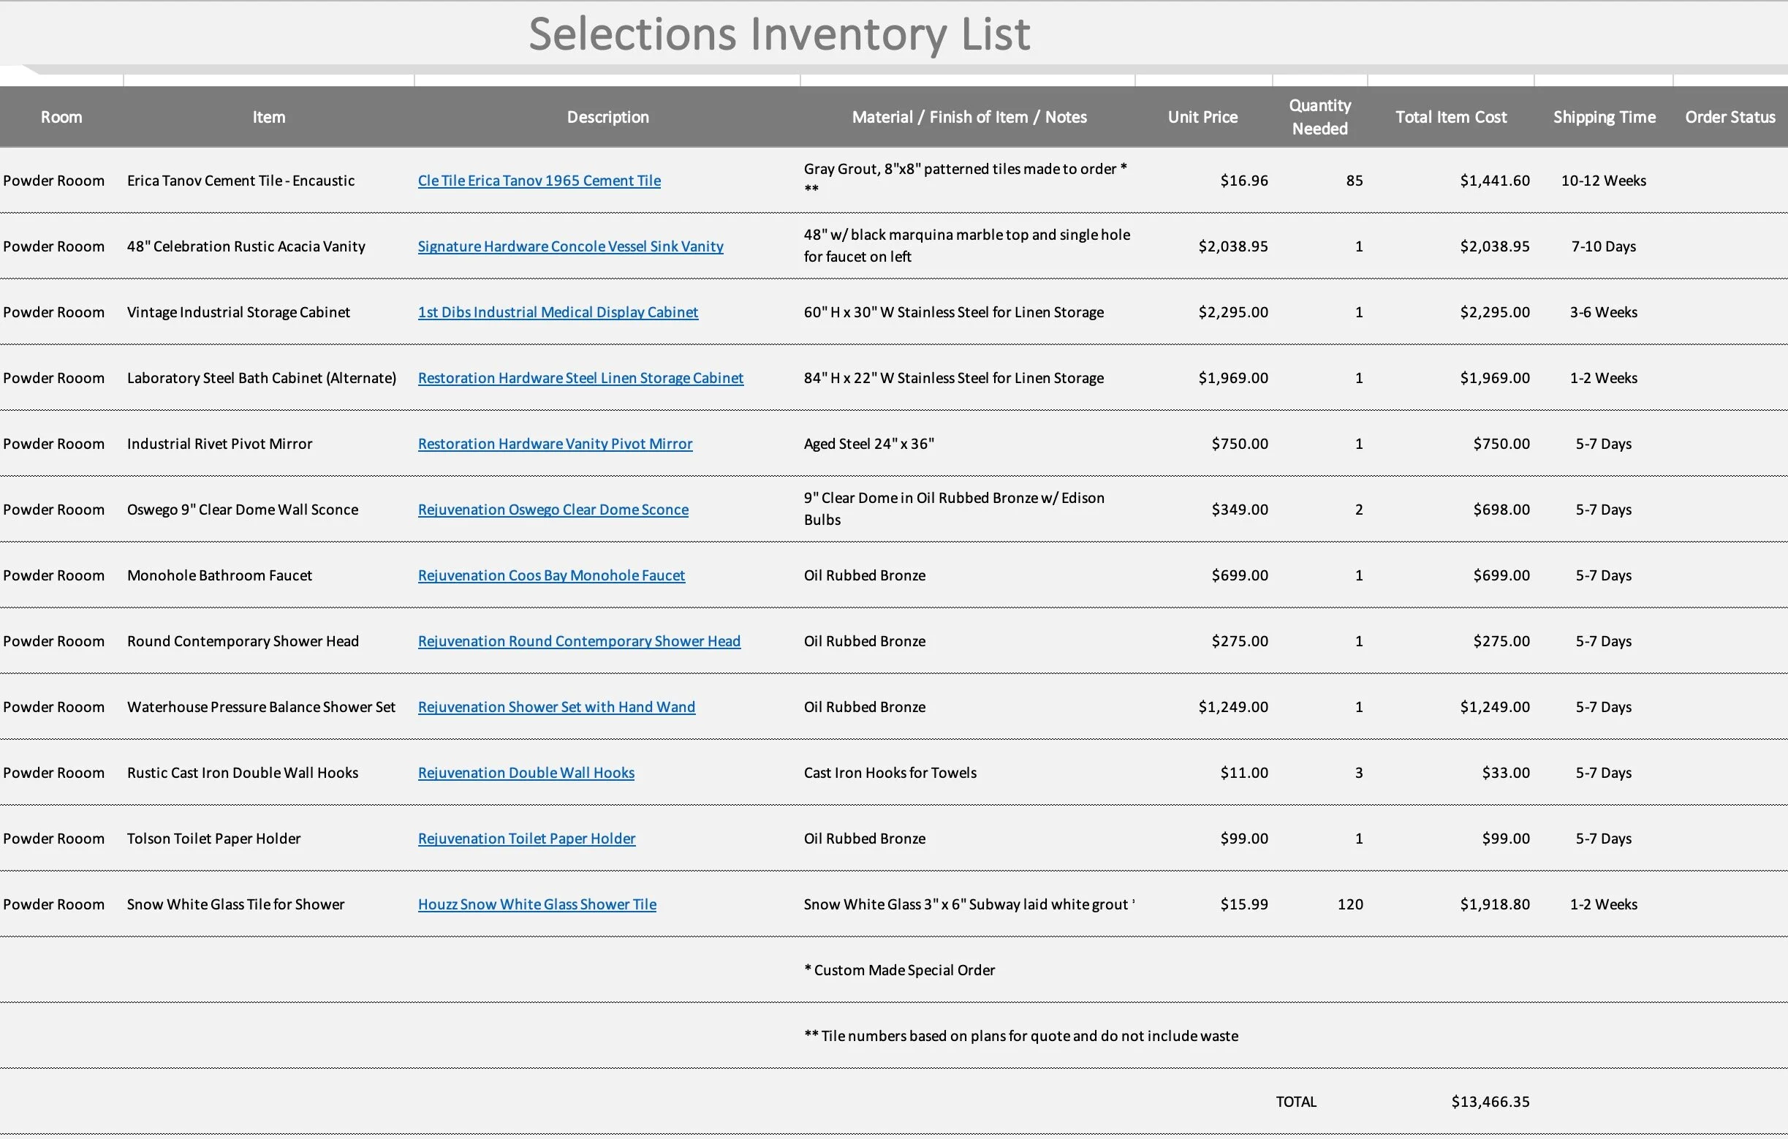Select the Unit Price column header
This screenshot has height=1139, width=1788.
(1202, 117)
